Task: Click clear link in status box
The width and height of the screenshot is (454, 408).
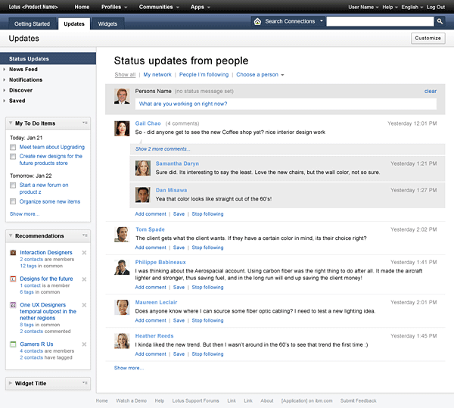Action: (431, 92)
